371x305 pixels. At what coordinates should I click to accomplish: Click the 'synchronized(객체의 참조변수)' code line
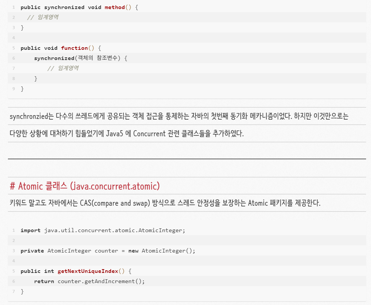[x=80, y=58]
